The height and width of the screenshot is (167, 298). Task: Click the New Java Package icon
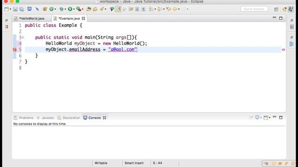pyautogui.click(x=45, y=9)
